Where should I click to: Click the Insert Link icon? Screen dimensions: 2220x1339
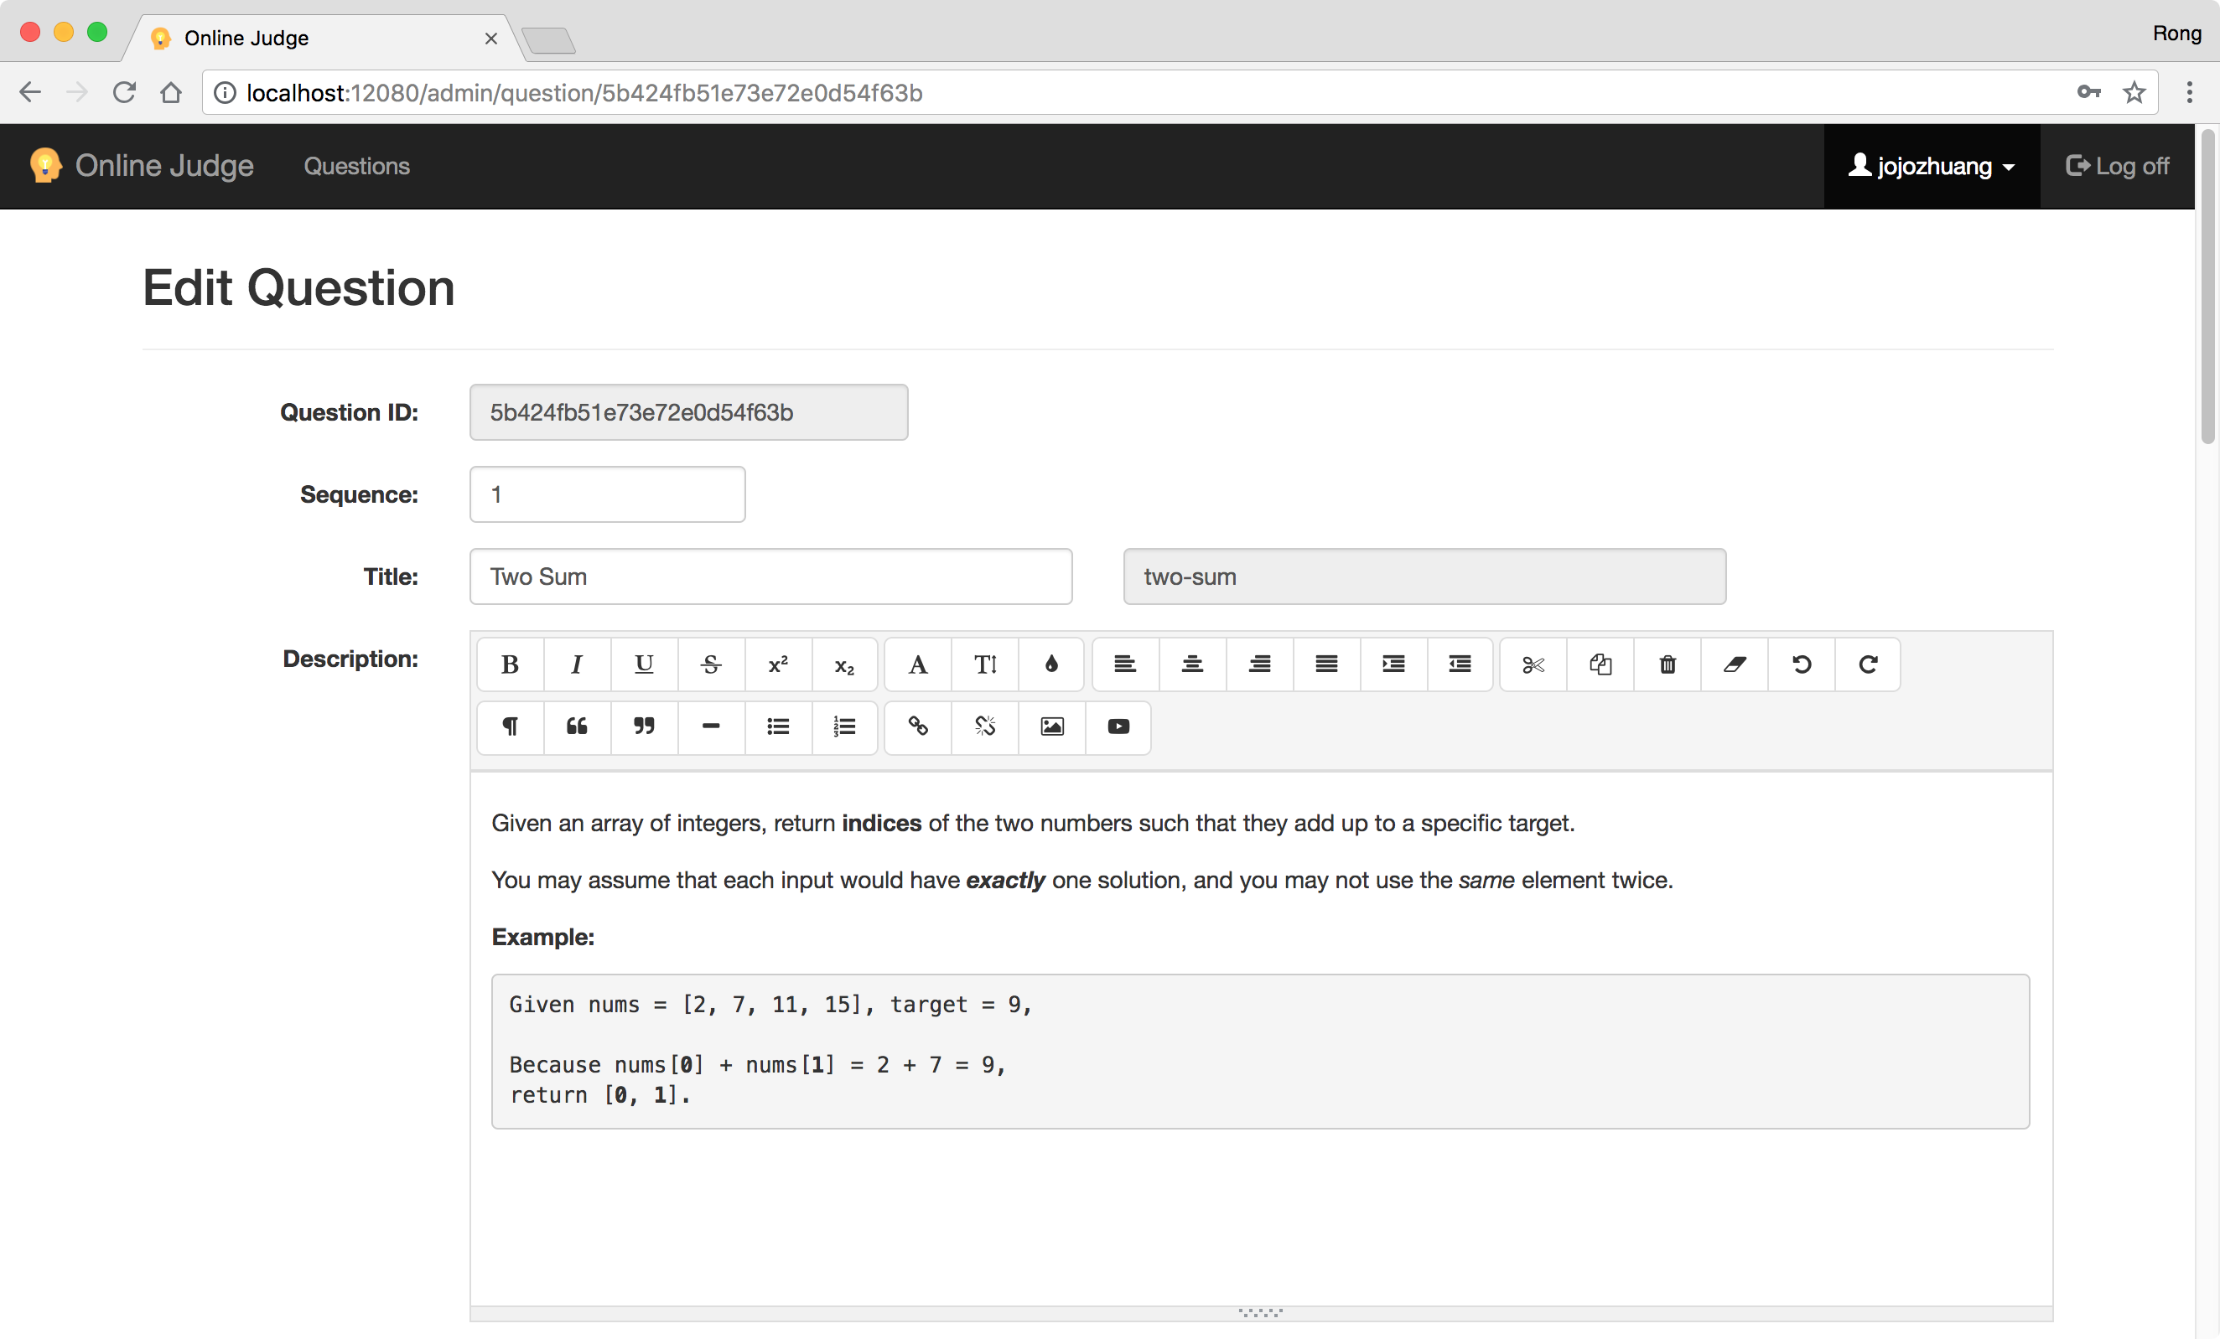[x=916, y=727]
